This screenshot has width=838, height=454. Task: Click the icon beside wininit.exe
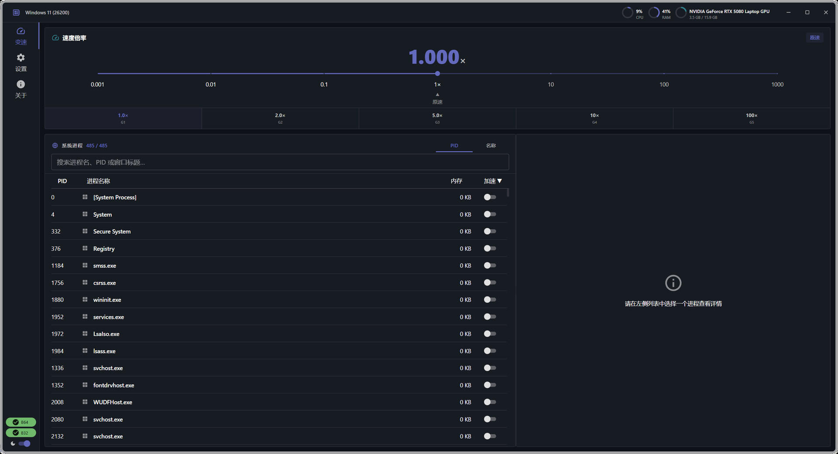[85, 300]
